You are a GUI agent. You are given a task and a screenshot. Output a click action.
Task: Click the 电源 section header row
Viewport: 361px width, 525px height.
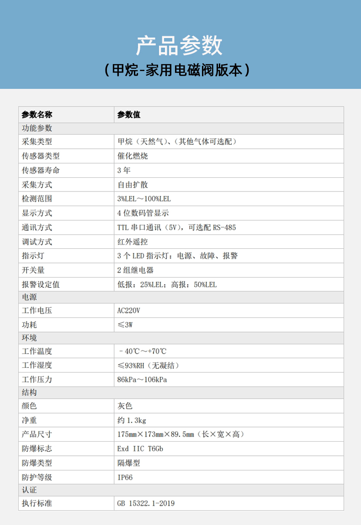coord(181,297)
